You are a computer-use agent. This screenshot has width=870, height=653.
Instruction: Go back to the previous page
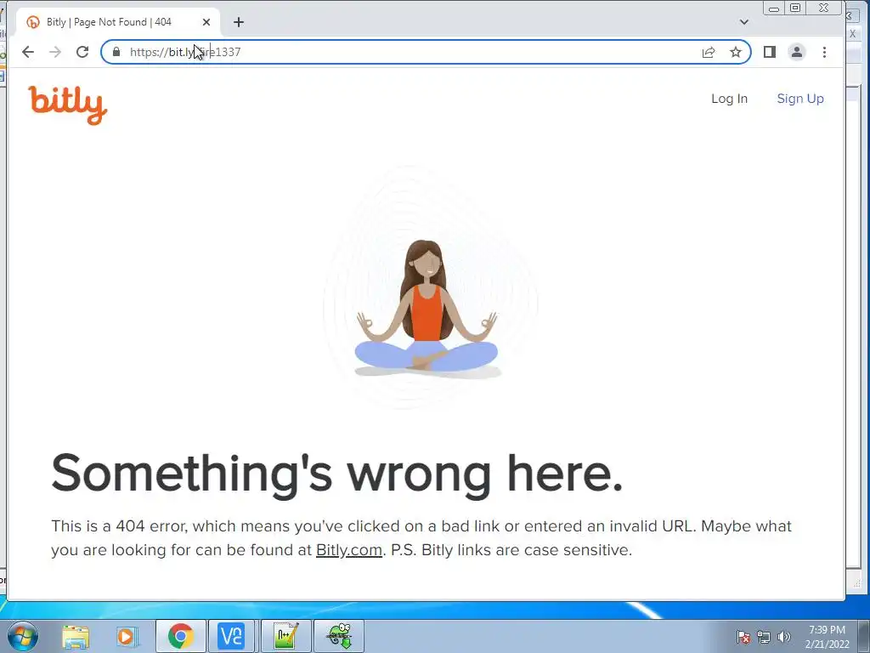[28, 52]
